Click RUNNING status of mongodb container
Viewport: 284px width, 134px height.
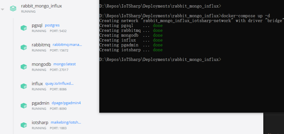tap(39, 70)
